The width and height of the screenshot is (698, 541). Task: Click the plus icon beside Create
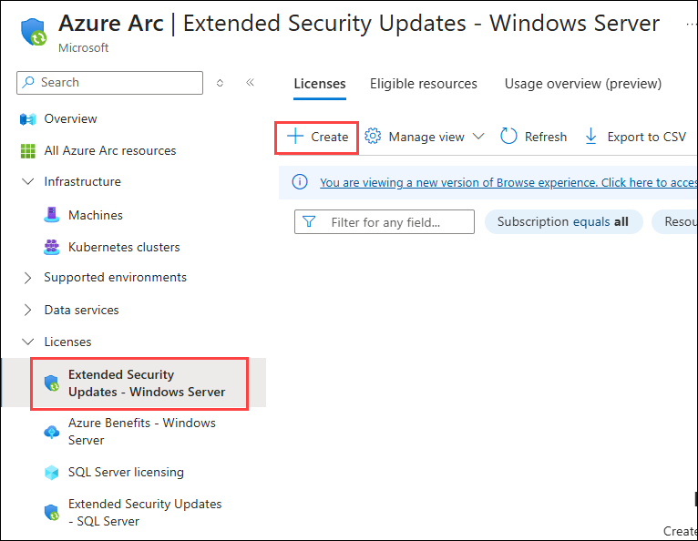[295, 136]
